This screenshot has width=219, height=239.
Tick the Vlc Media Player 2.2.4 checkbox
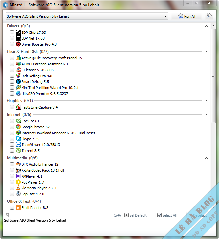click(x=12, y=188)
